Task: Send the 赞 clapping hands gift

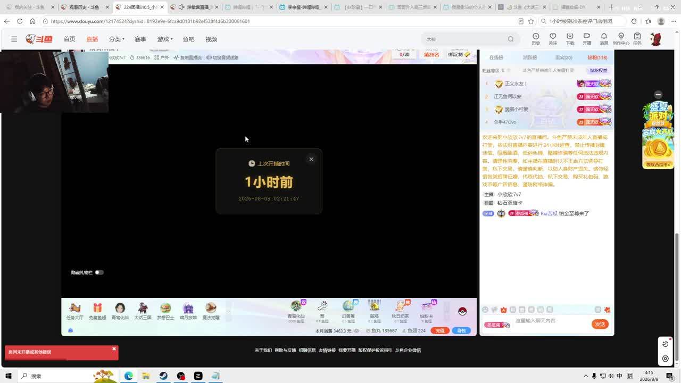Action: pos(322,311)
